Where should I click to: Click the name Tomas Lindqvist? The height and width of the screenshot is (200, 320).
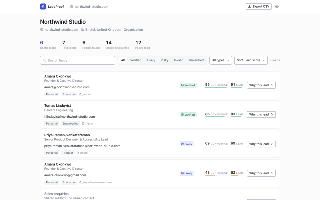[58, 105]
